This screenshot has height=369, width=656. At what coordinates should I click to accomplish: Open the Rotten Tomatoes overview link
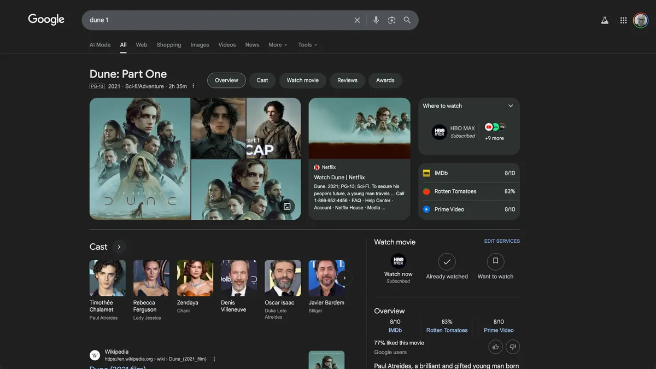[x=447, y=330]
